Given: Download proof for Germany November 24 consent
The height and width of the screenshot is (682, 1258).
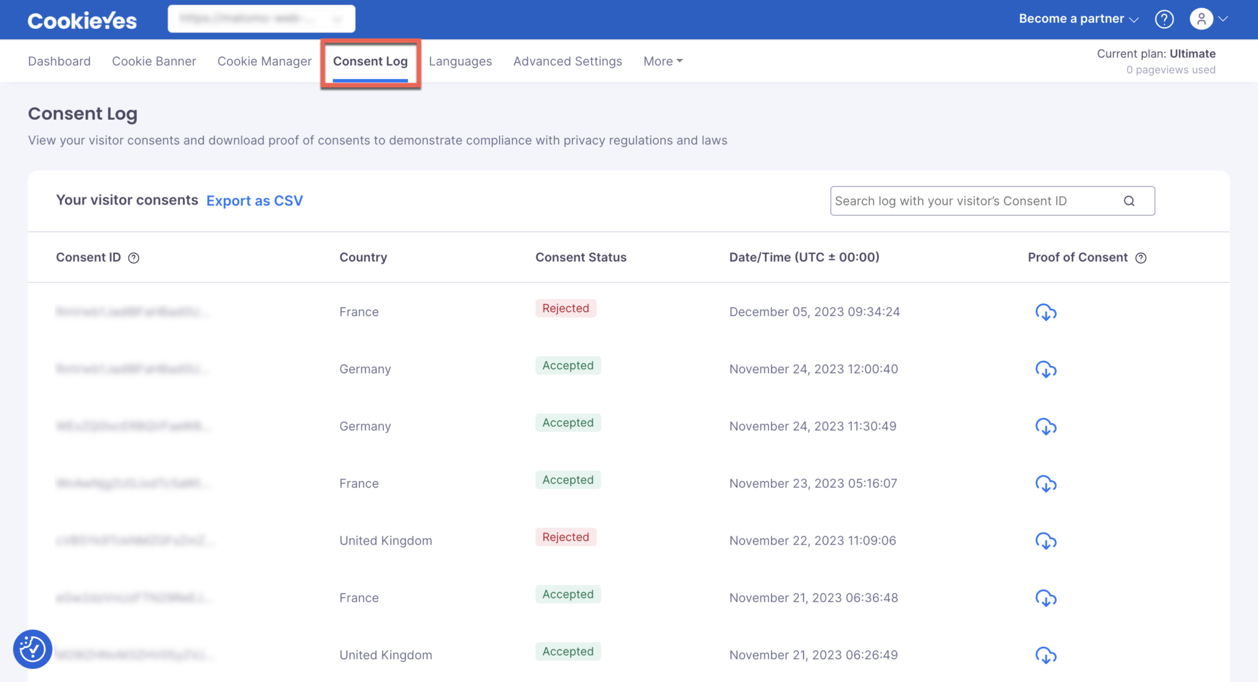Looking at the screenshot, I should pyautogui.click(x=1046, y=370).
